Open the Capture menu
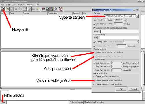145x104 pixels. [21, 5]
